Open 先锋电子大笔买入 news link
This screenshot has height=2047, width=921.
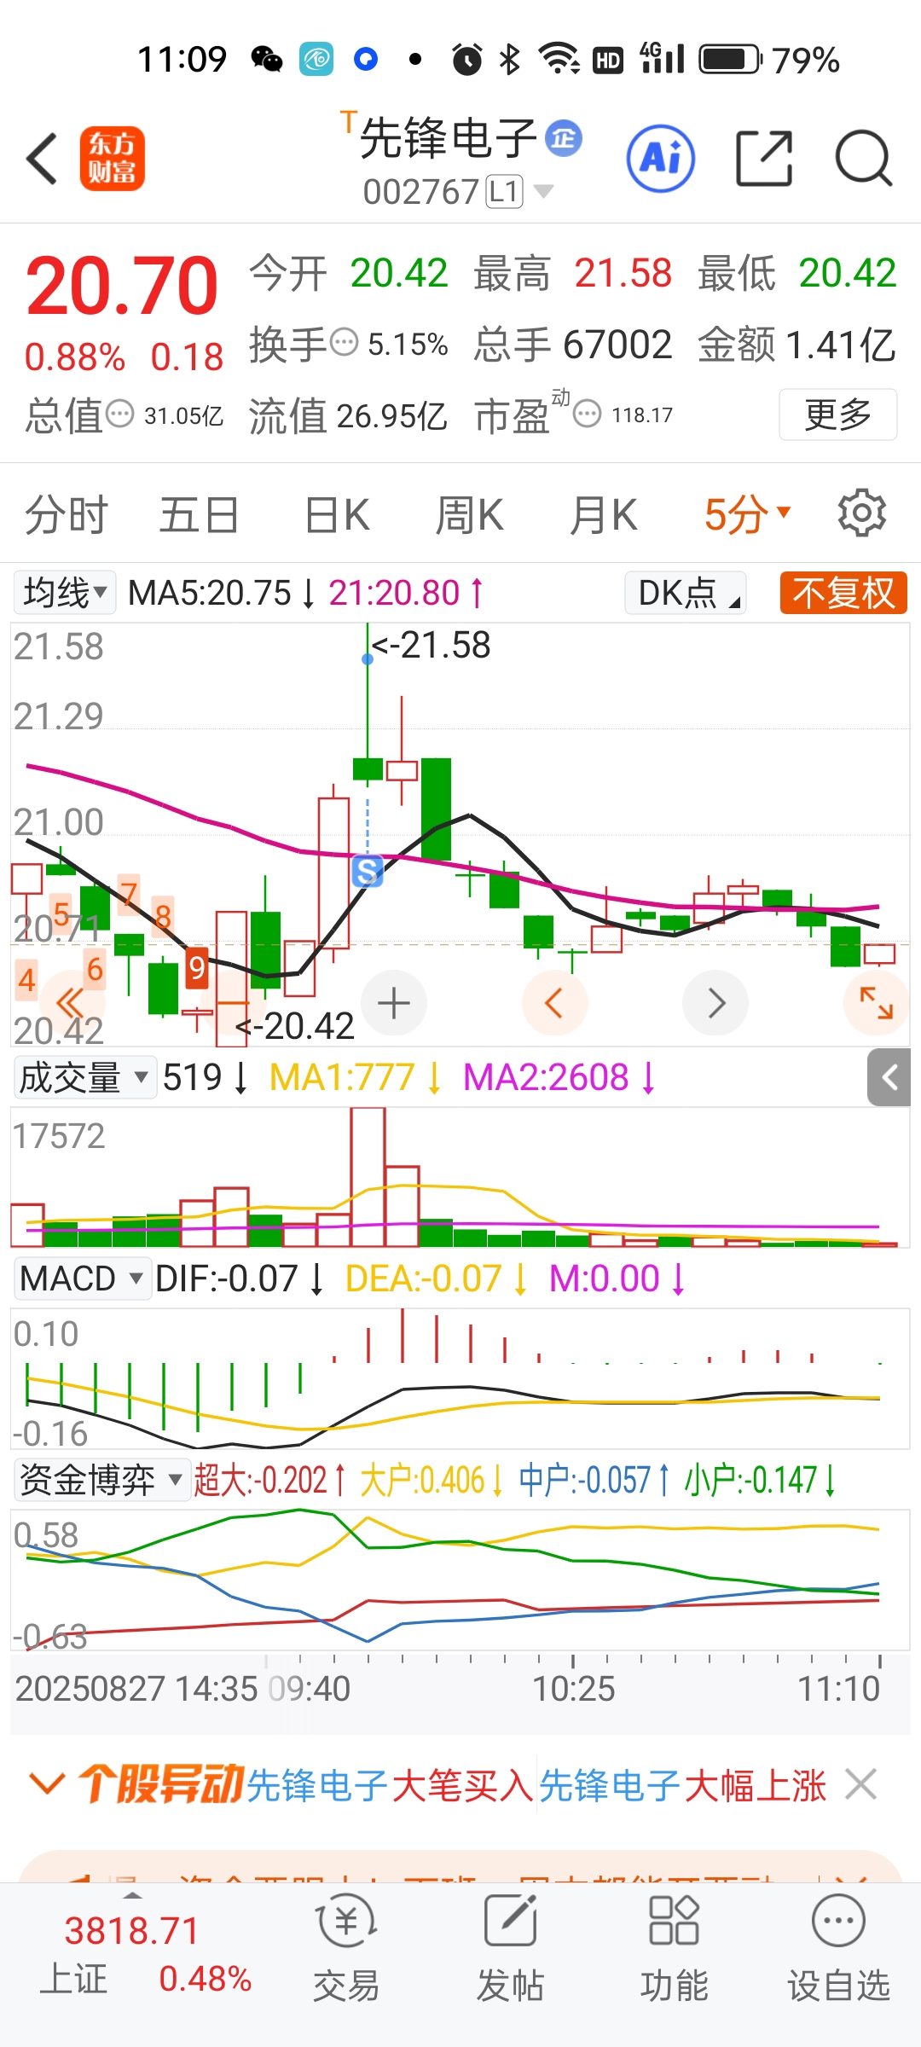391,1785
